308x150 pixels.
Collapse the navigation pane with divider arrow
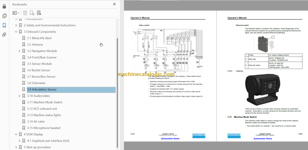click(x=122, y=76)
